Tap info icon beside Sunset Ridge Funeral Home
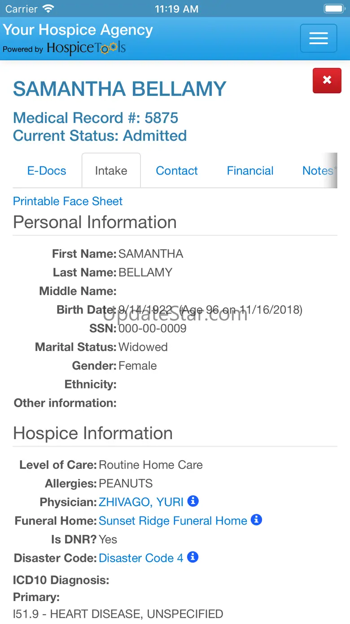 (256, 520)
